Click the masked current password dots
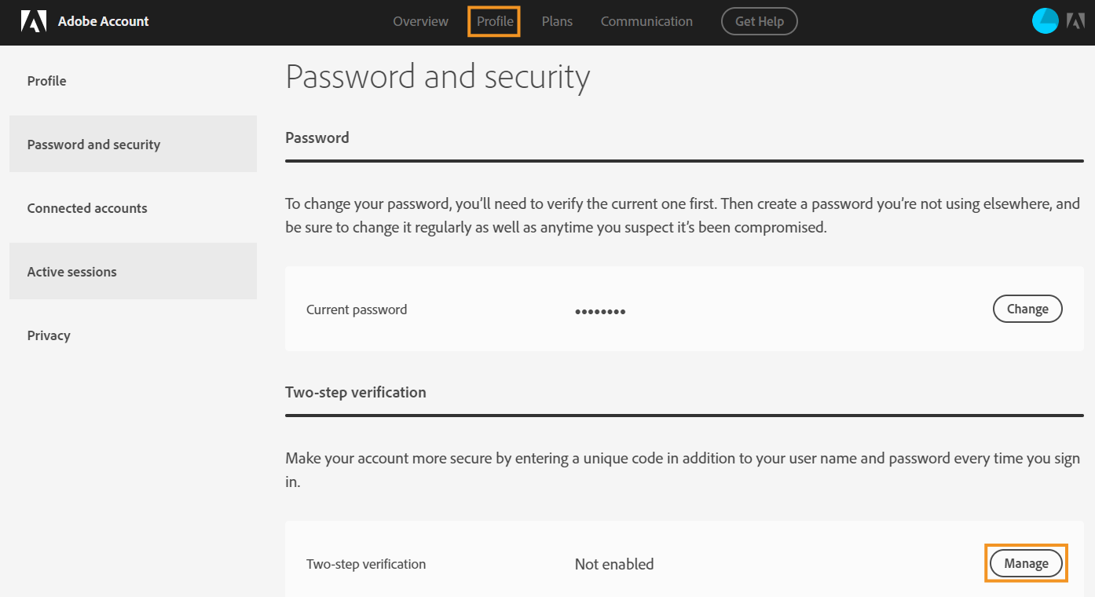The width and height of the screenshot is (1095, 597). (x=600, y=312)
